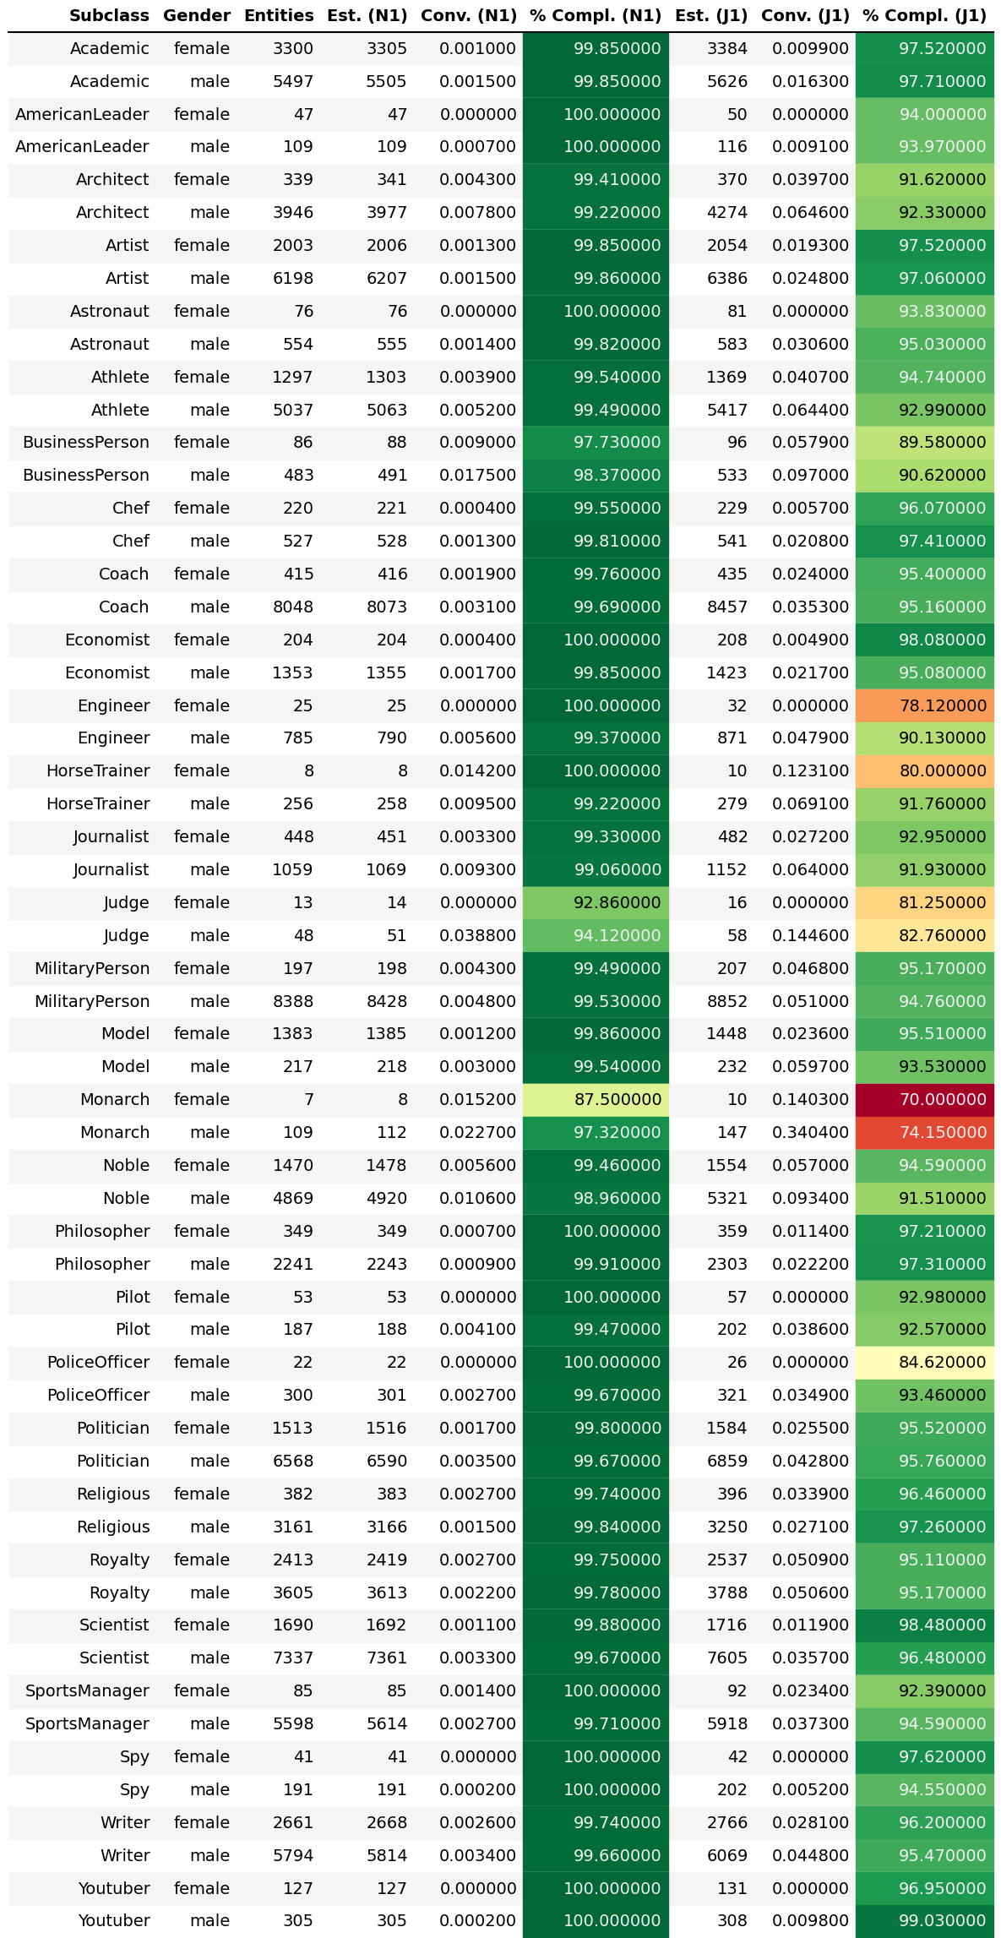Select the Monarch male 74.150000 cell
The image size is (1001, 1938).
pos(925,1132)
